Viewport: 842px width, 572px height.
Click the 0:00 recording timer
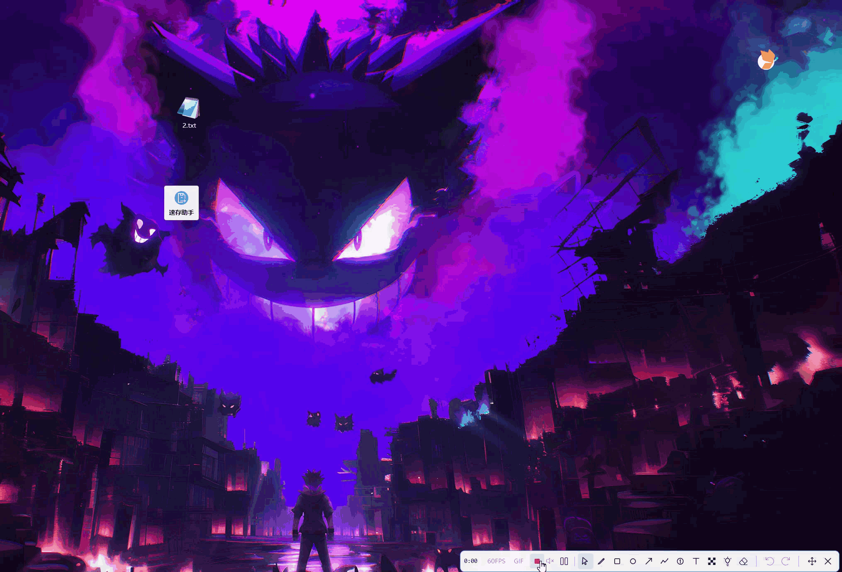point(471,561)
